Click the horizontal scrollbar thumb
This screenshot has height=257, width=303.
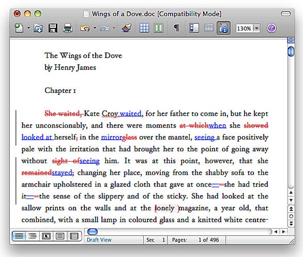[93, 232]
